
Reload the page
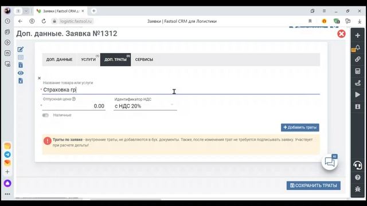(44, 21)
